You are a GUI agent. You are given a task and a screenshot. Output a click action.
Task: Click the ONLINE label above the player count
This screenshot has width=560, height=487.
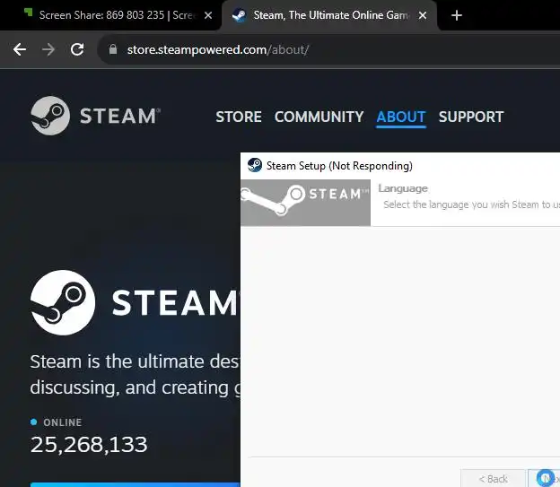[x=63, y=422]
